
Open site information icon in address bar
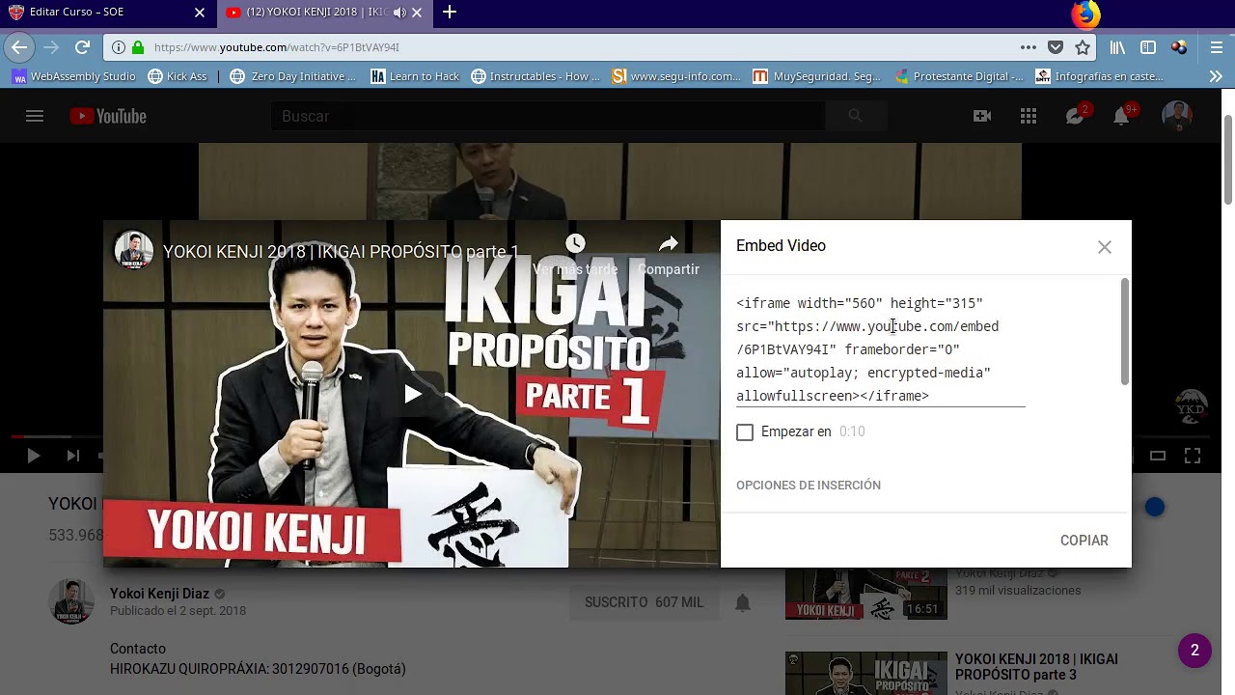tap(118, 47)
